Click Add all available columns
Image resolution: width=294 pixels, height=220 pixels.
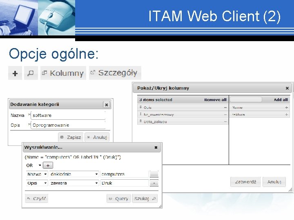(281, 100)
